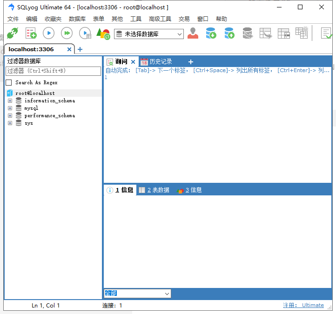Click the Ln 1, Col 1 status text
Image resolution: width=336 pixels, height=314 pixels.
[x=46, y=306]
